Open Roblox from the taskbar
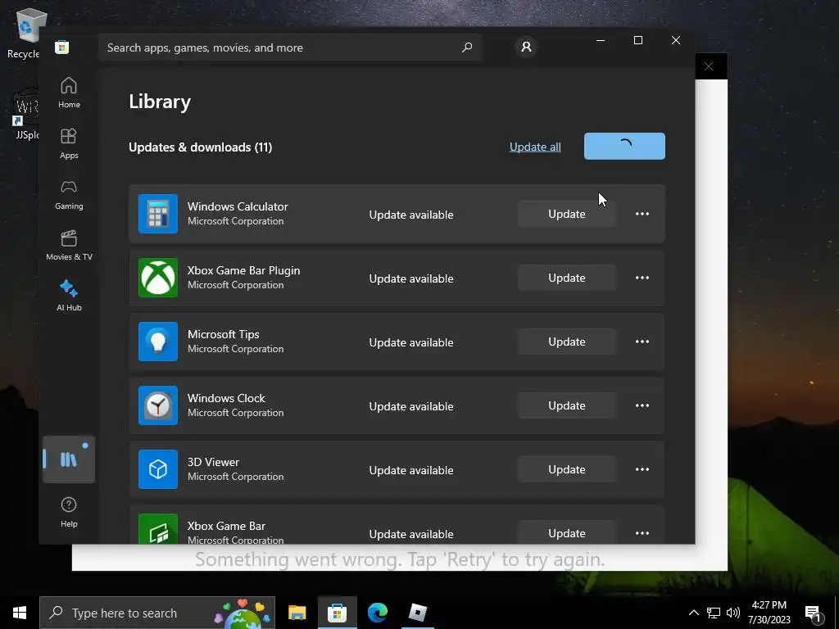This screenshot has height=629, width=839. (x=417, y=613)
